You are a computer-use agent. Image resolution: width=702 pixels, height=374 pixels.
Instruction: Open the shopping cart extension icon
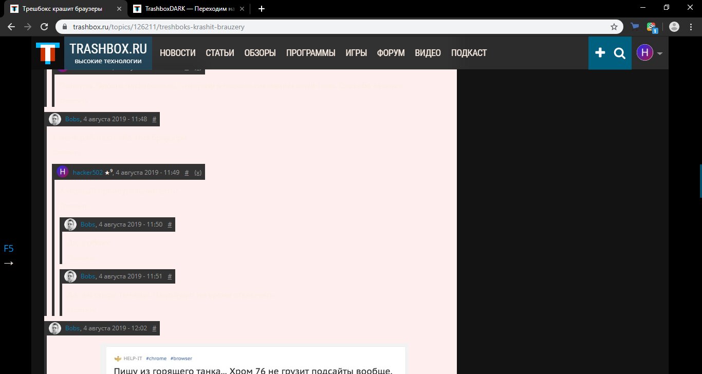(x=635, y=27)
